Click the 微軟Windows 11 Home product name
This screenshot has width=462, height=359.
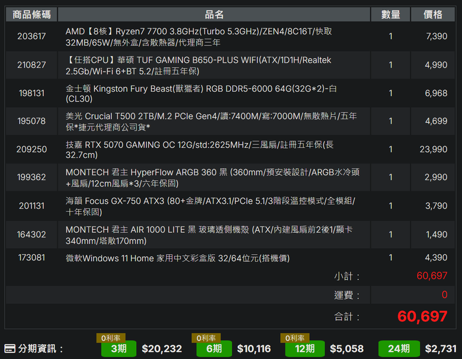tap(178, 258)
